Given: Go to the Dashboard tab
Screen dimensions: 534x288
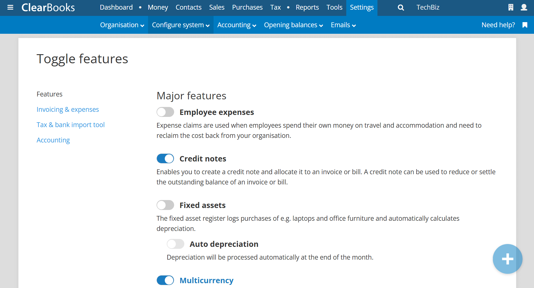Looking at the screenshot, I should click(x=116, y=7).
